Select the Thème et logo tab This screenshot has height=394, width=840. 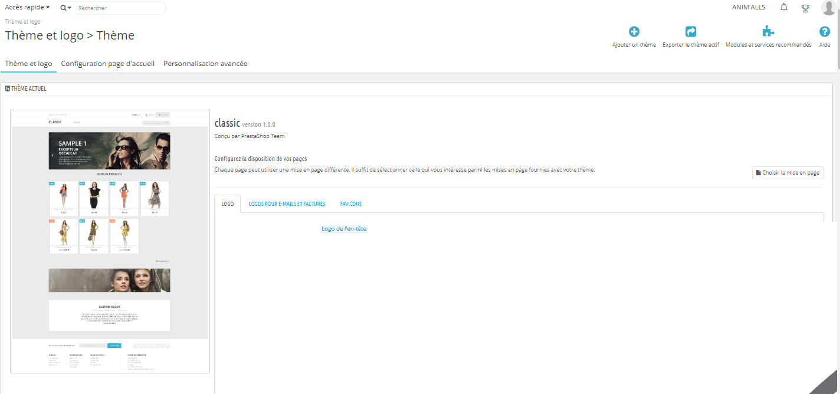(28, 64)
